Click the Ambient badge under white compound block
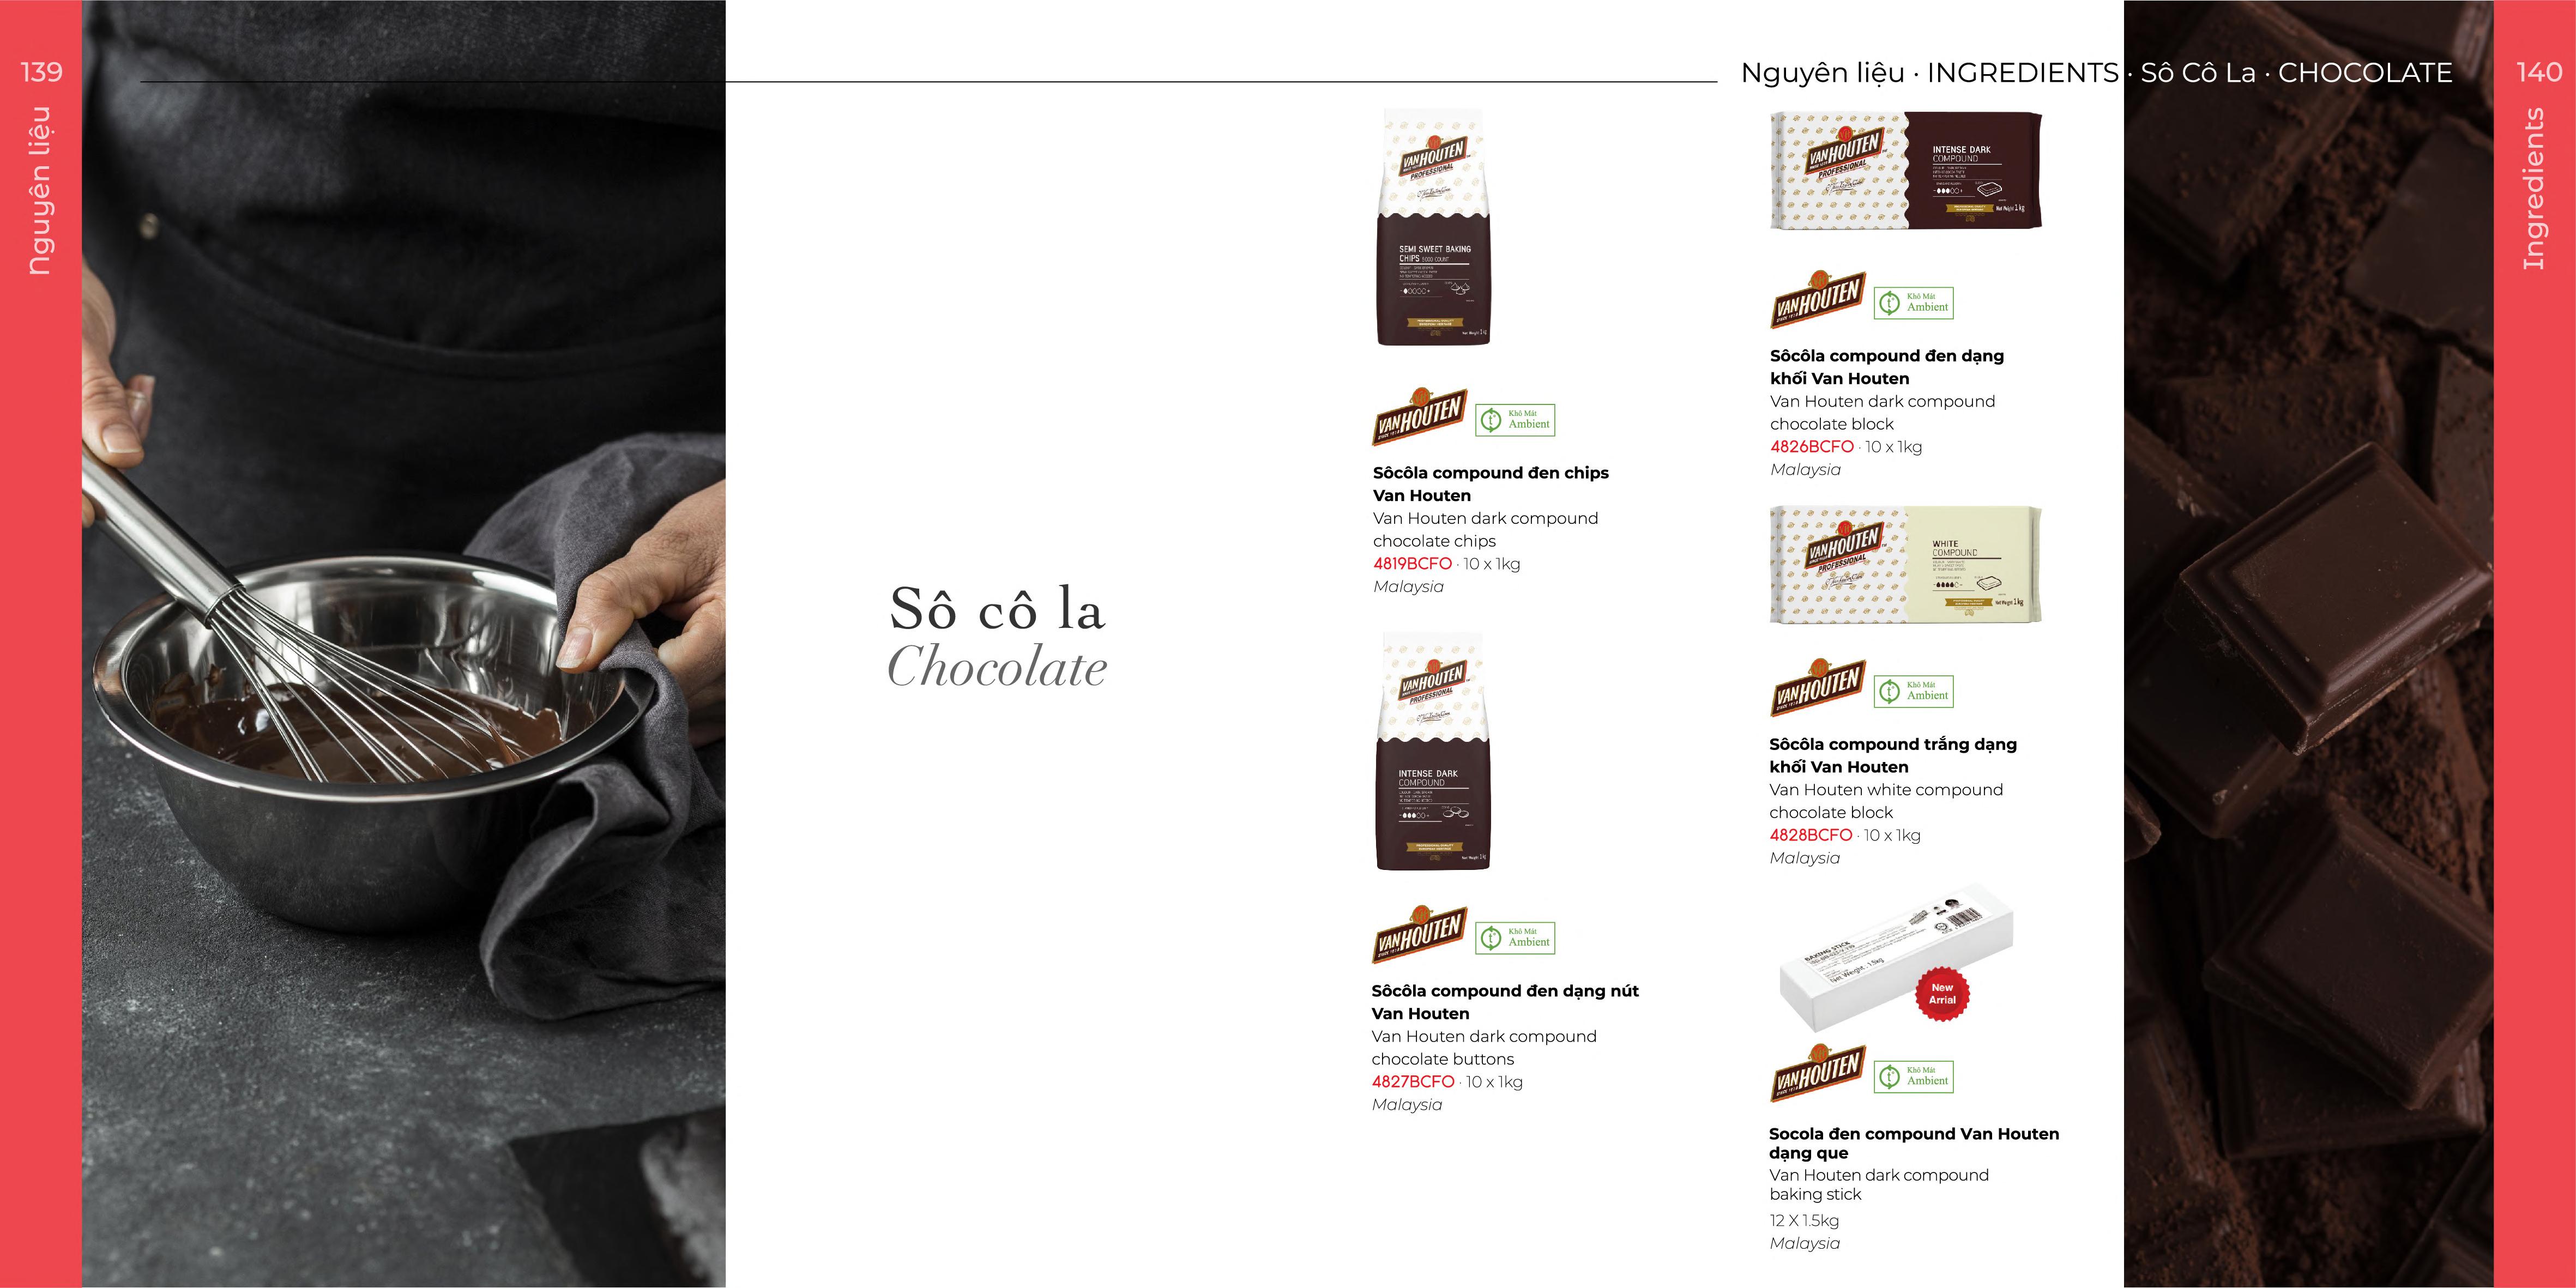Viewport: 2576px width, 1288px height. pyautogui.click(x=1913, y=691)
